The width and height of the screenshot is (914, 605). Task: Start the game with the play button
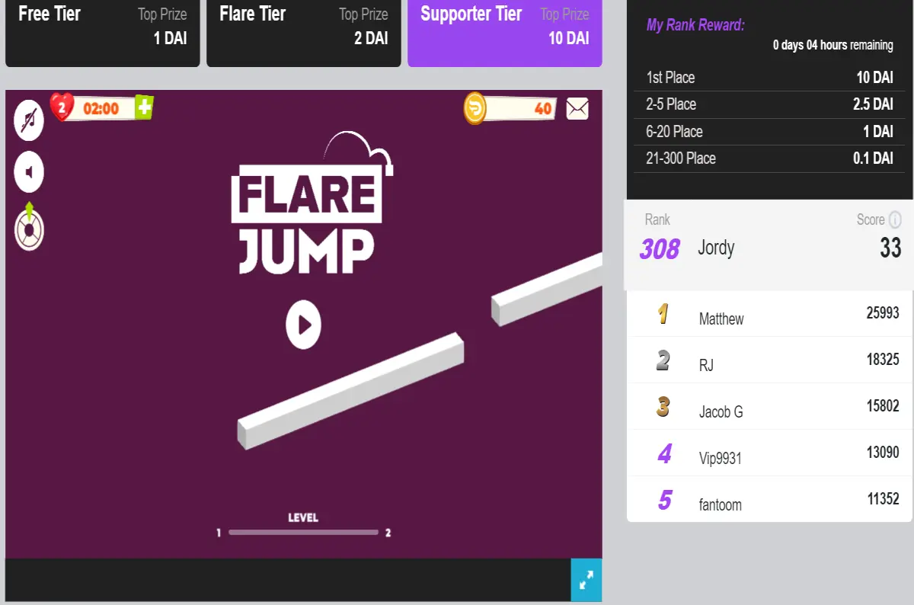pos(304,325)
